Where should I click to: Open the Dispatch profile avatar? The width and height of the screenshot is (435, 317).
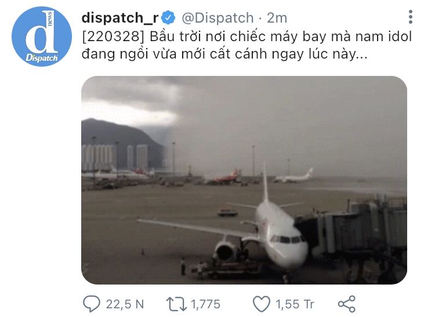(x=42, y=37)
